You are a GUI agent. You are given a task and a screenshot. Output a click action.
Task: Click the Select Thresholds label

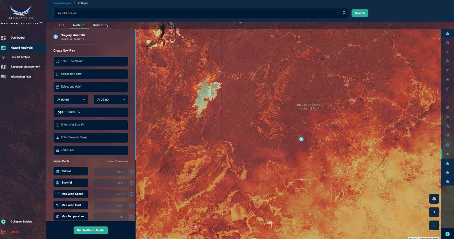point(118,161)
